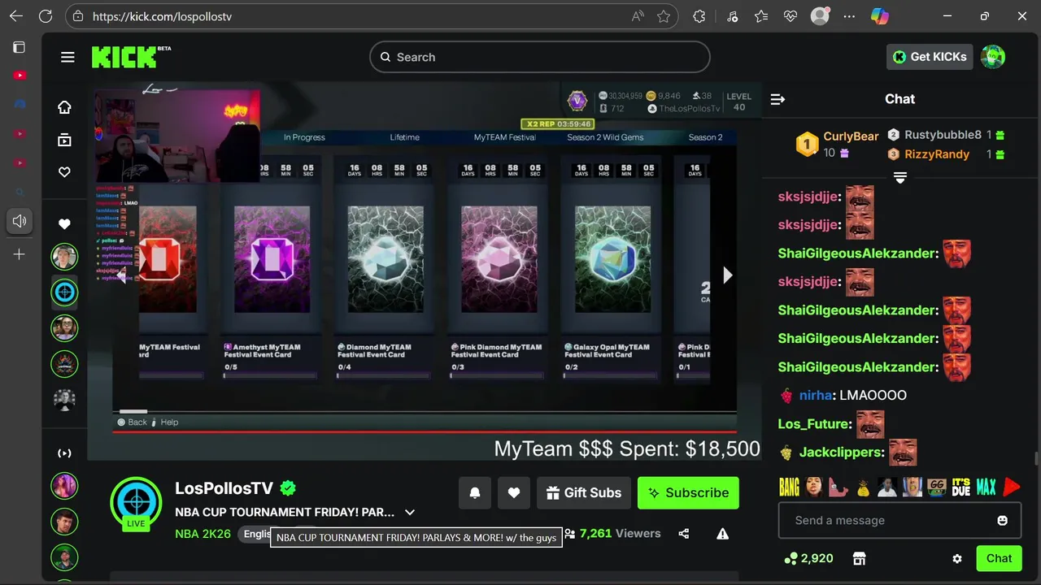1041x585 pixels.
Task: Add page to favorites star
Action: coord(664,16)
